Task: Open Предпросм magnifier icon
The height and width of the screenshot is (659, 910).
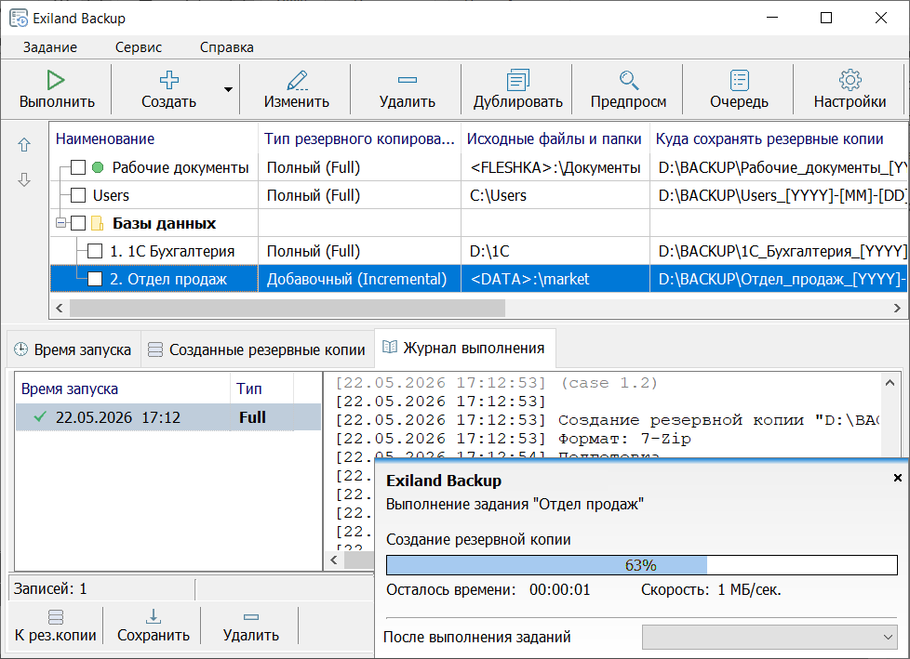Action: (x=628, y=80)
